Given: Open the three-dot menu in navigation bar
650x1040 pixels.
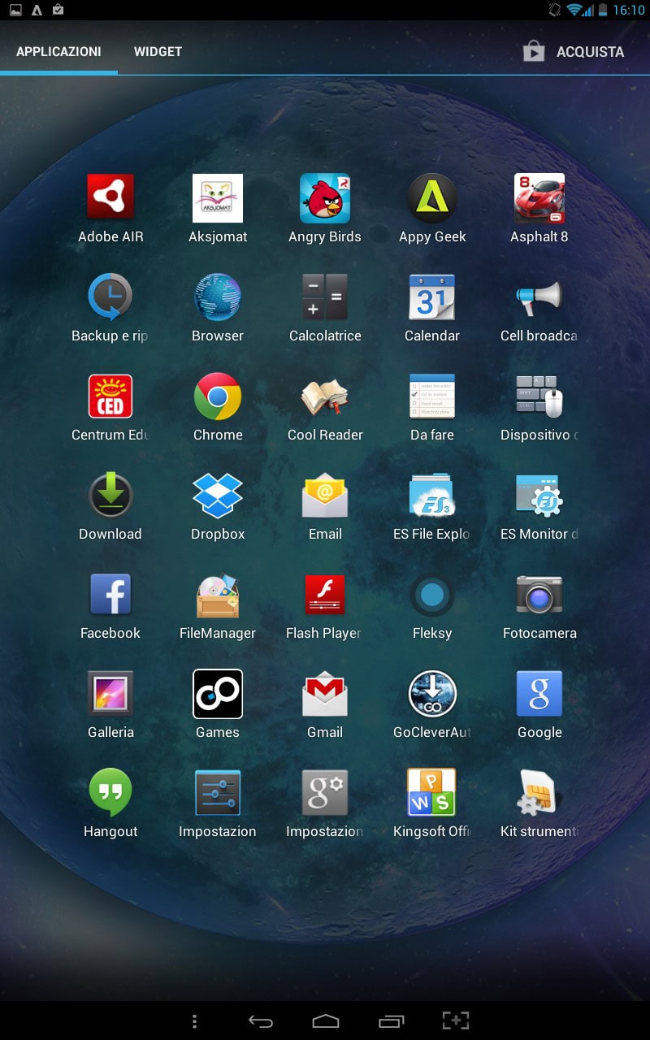Looking at the screenshot, I should click(x=193, y=1021).
